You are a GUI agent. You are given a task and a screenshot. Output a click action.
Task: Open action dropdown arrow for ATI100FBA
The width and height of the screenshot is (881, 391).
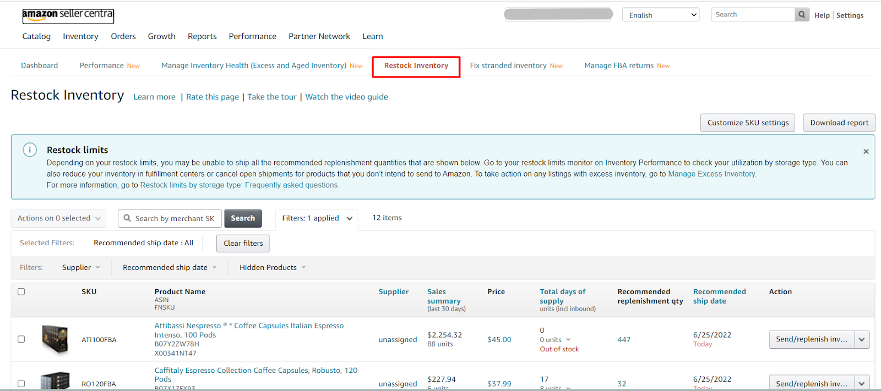pyautogui.click(x=862, y=339)
